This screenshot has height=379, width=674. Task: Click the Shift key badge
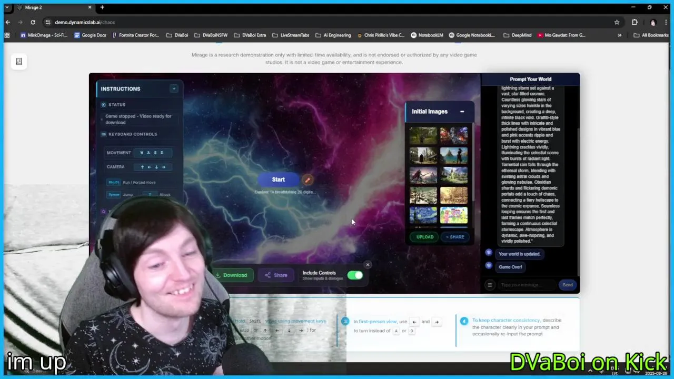pos(114,182)
